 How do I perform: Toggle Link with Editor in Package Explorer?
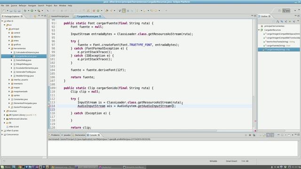pyautogui.click(x=35, y=16)
